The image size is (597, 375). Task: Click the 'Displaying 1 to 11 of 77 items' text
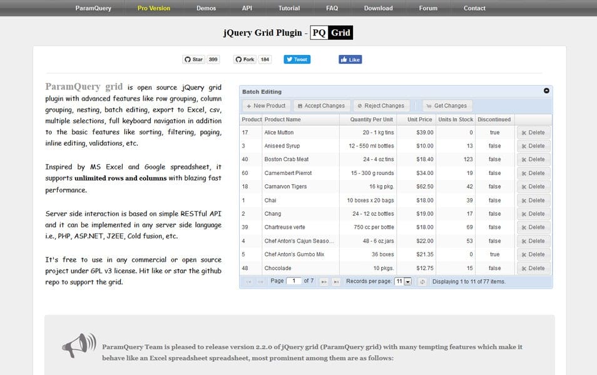coord(469,282)
